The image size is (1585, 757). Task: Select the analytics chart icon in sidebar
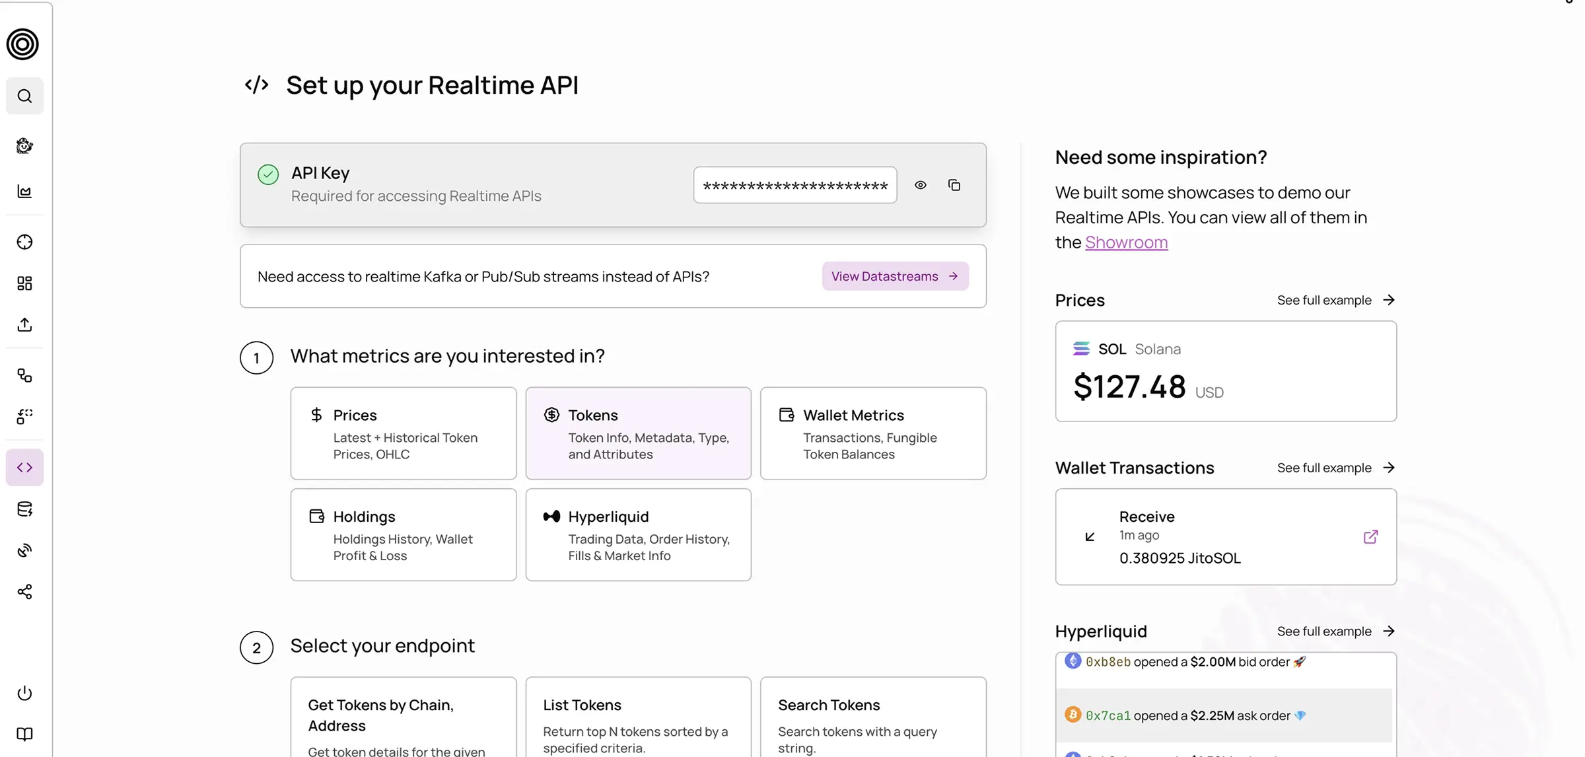[24, 192]
